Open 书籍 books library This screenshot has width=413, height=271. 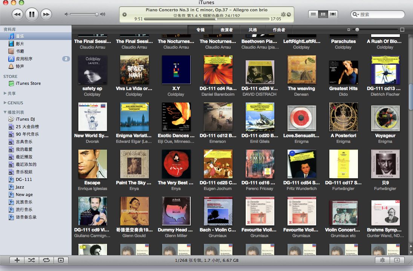coord(35,51)
